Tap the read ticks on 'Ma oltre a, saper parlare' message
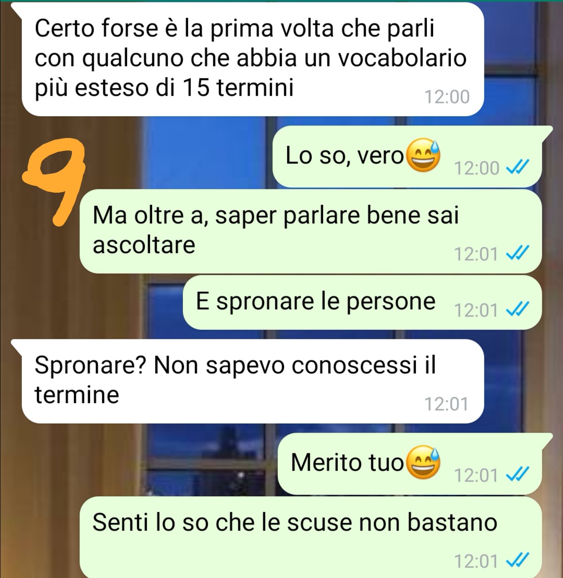Screen dimensions: 563x578 click(518, 254)
